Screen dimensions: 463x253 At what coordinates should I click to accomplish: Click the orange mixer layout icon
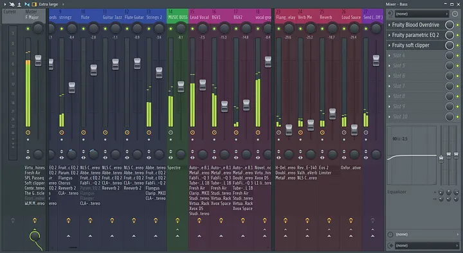pyautogui.click(x=34, y=4)
